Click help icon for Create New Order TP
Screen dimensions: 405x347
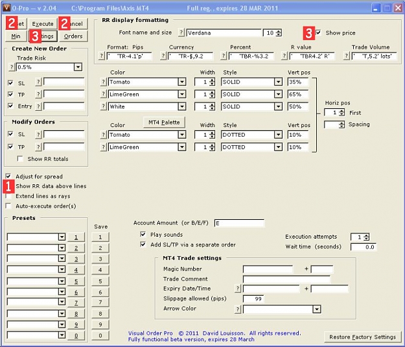38,95
